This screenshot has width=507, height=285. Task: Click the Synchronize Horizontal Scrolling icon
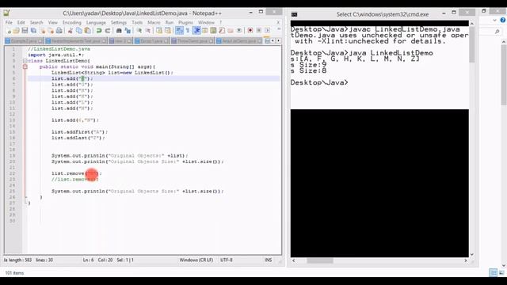point(167,31)
